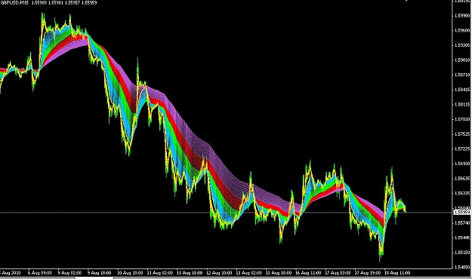The height and width of the screenshot is (279, 472).
Task: Click price level 1.58710 on the scale
Action: 462,75
